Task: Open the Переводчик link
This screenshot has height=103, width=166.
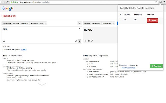Action: [9, 16]
